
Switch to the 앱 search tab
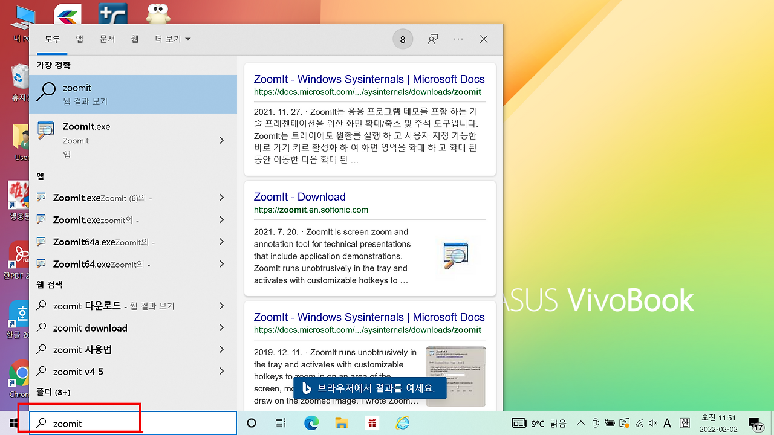[80, 39]
